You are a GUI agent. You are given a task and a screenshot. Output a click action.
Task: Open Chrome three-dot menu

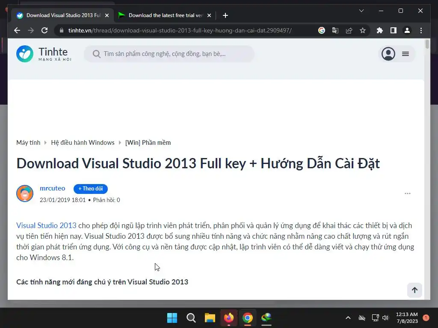point(421,30)
